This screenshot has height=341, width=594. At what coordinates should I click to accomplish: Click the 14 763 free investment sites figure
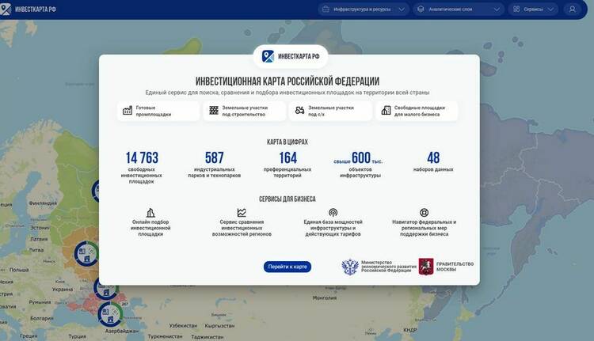coord(142,157)
